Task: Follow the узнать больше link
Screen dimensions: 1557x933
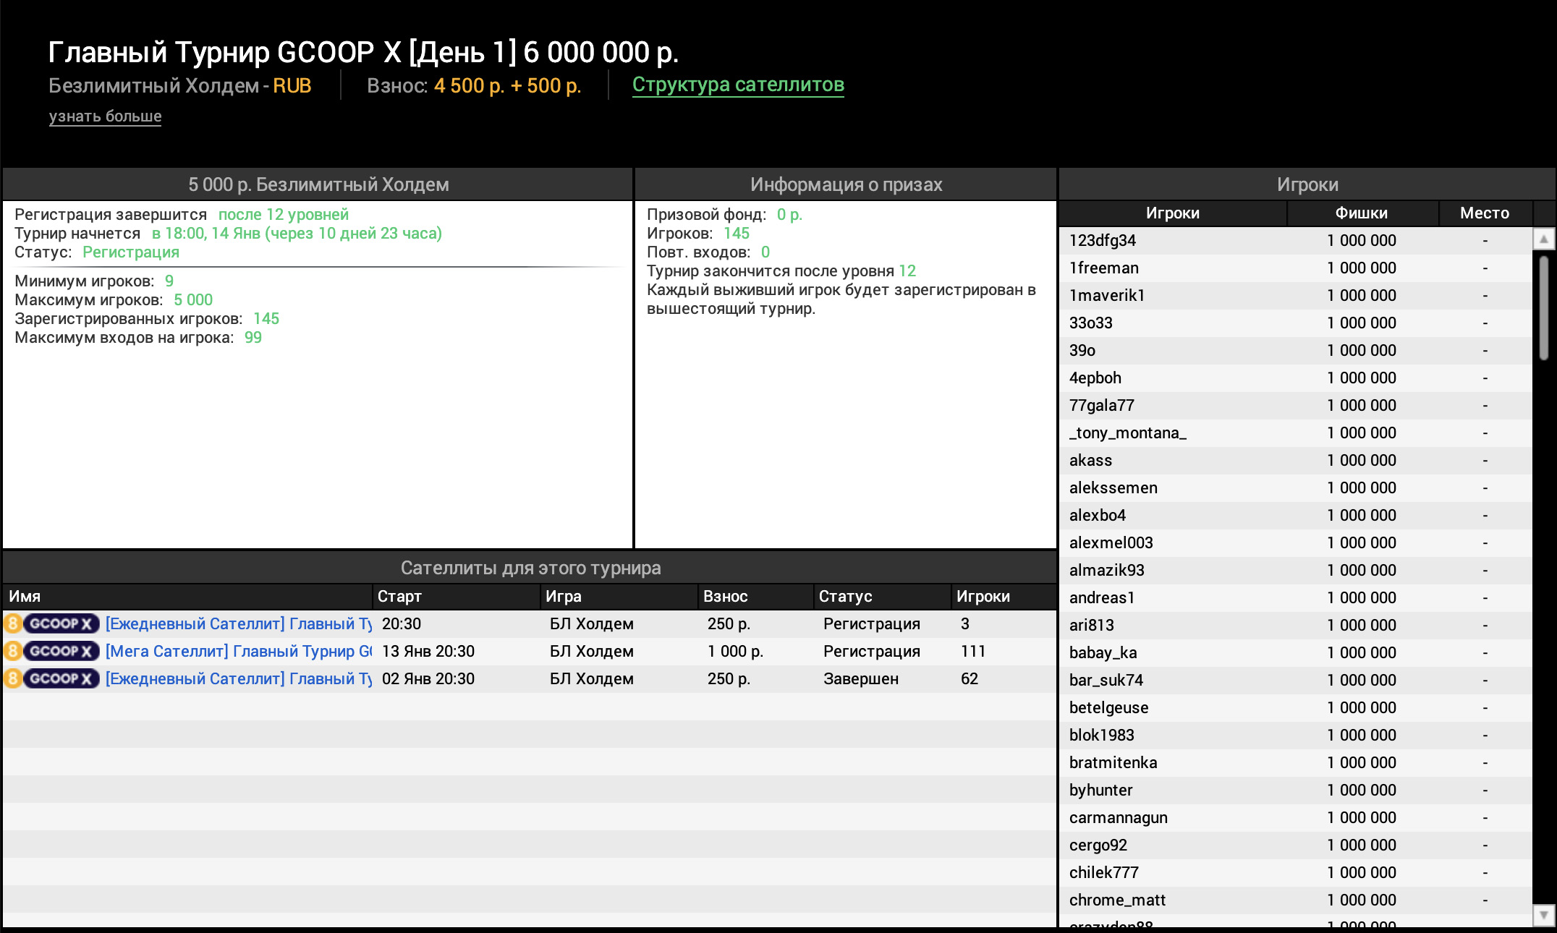Action: click(x=105, y=116)
